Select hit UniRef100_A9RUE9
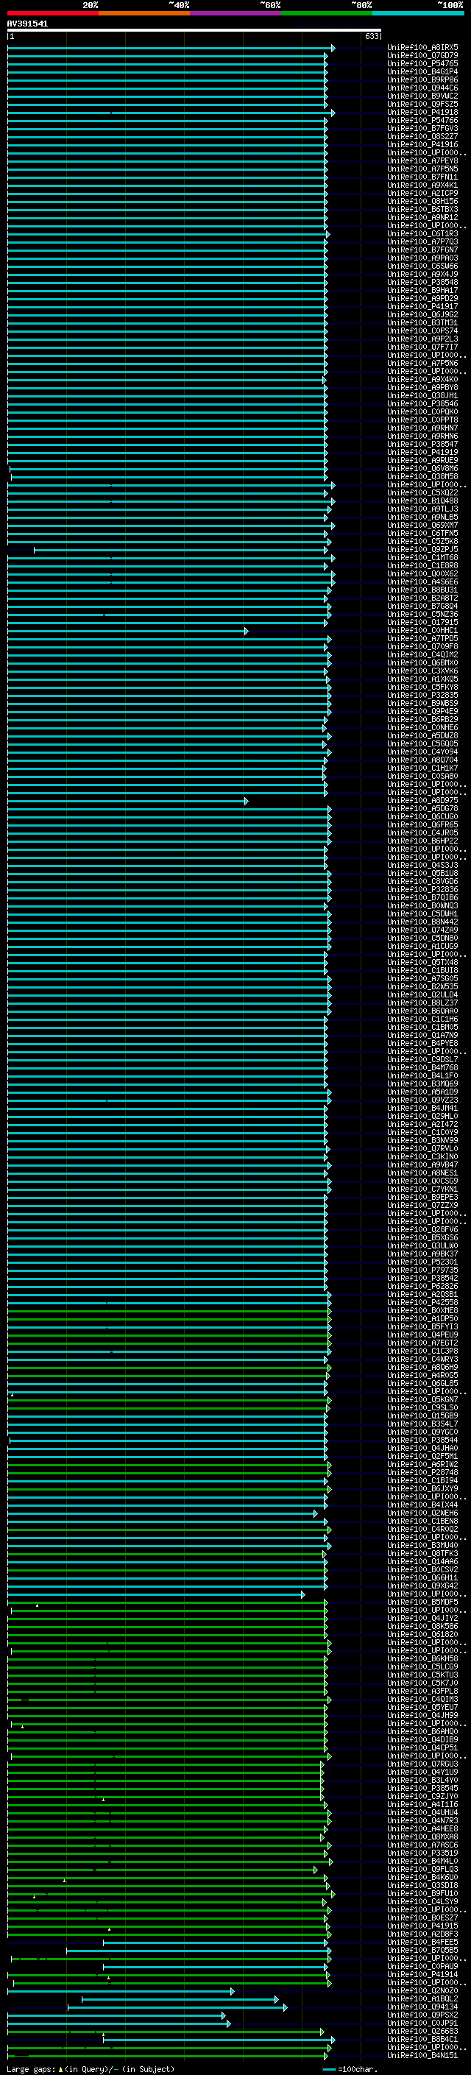The width and height of the screenshot is (471, 2075). tap(422, 461)
